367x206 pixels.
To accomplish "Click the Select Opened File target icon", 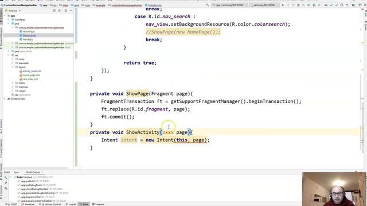I will pyautogui.click(x=54, y=10).
